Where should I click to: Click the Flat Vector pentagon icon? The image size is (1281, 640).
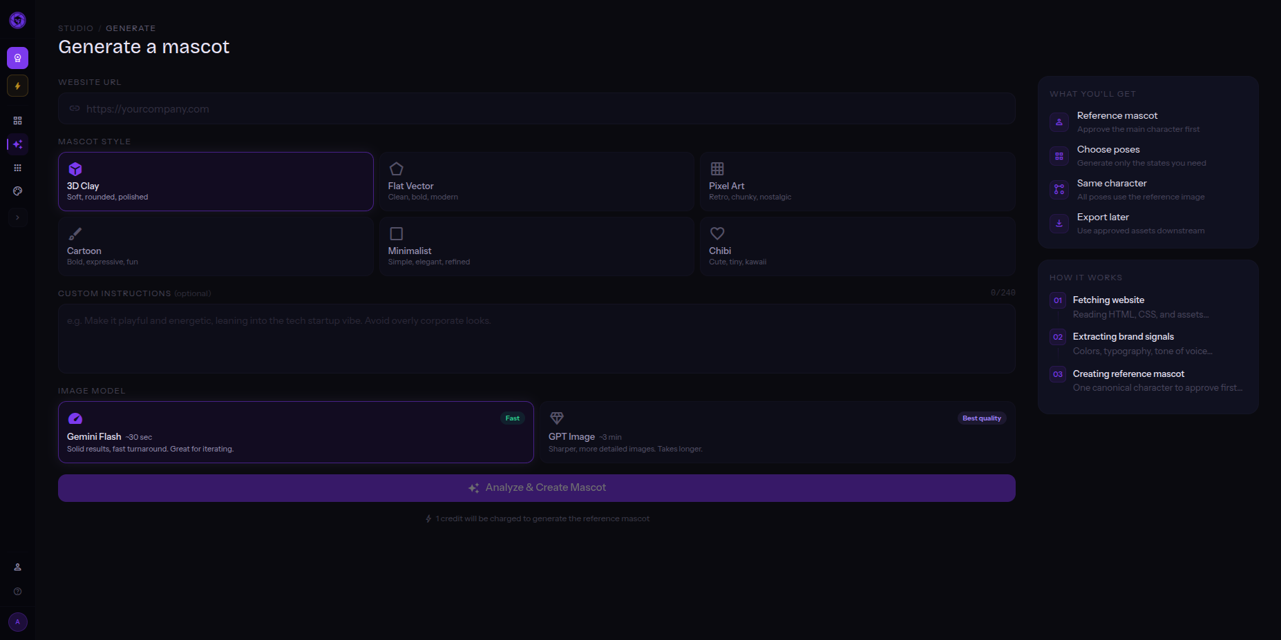click(396, 169)
